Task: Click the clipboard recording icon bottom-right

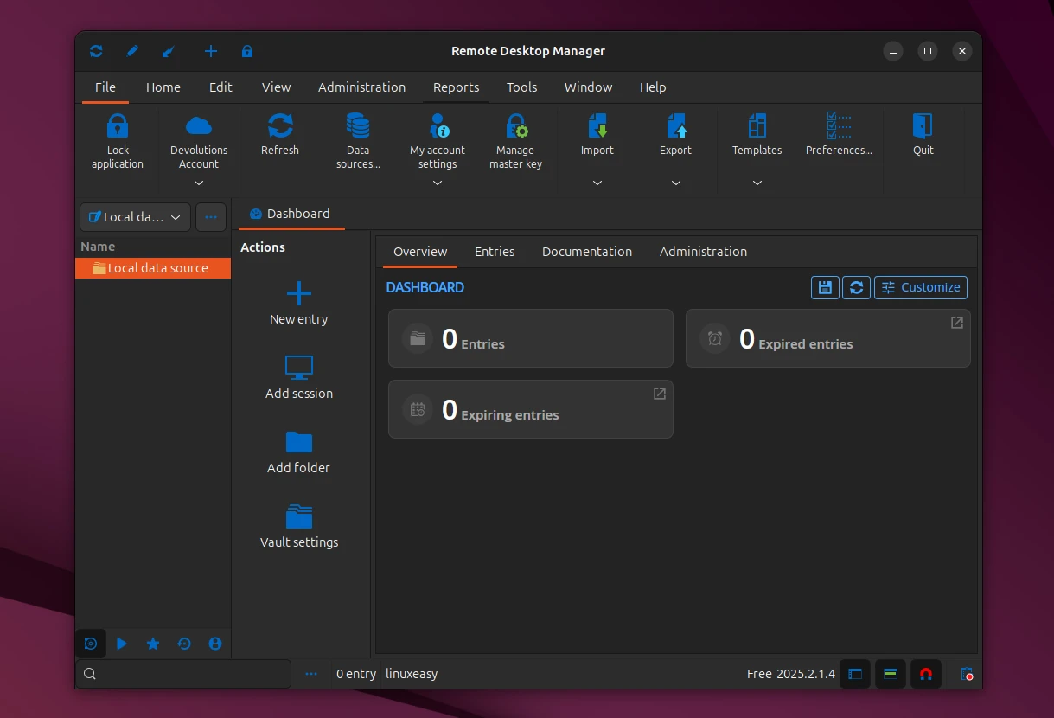Action: [x=966, y=673]
